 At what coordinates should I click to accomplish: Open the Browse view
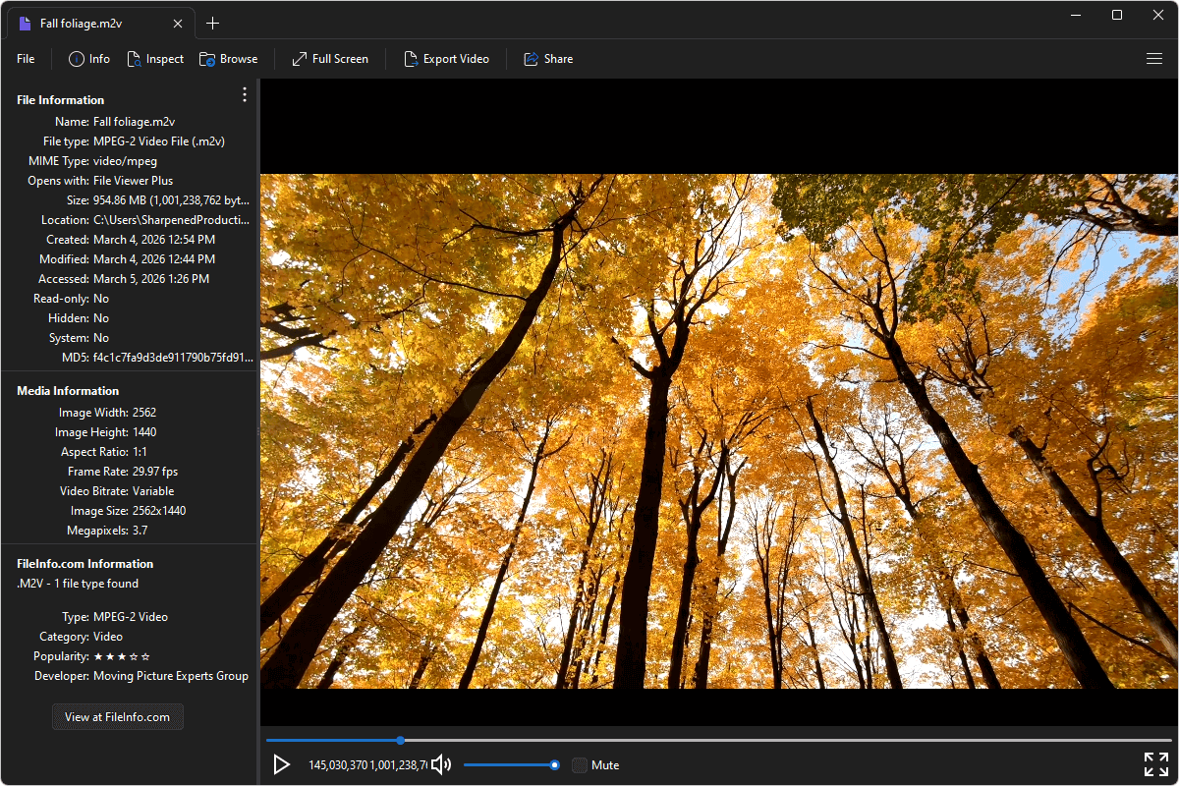click(x=228, y=58)
